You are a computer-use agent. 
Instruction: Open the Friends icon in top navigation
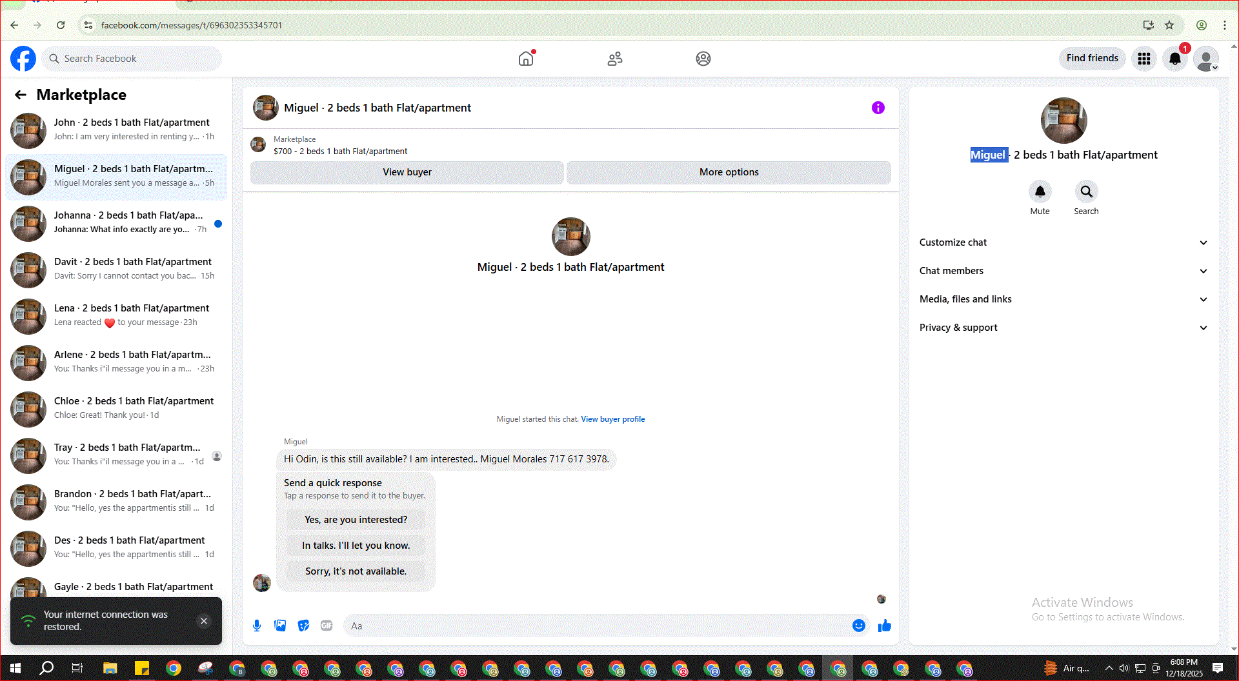615,59
